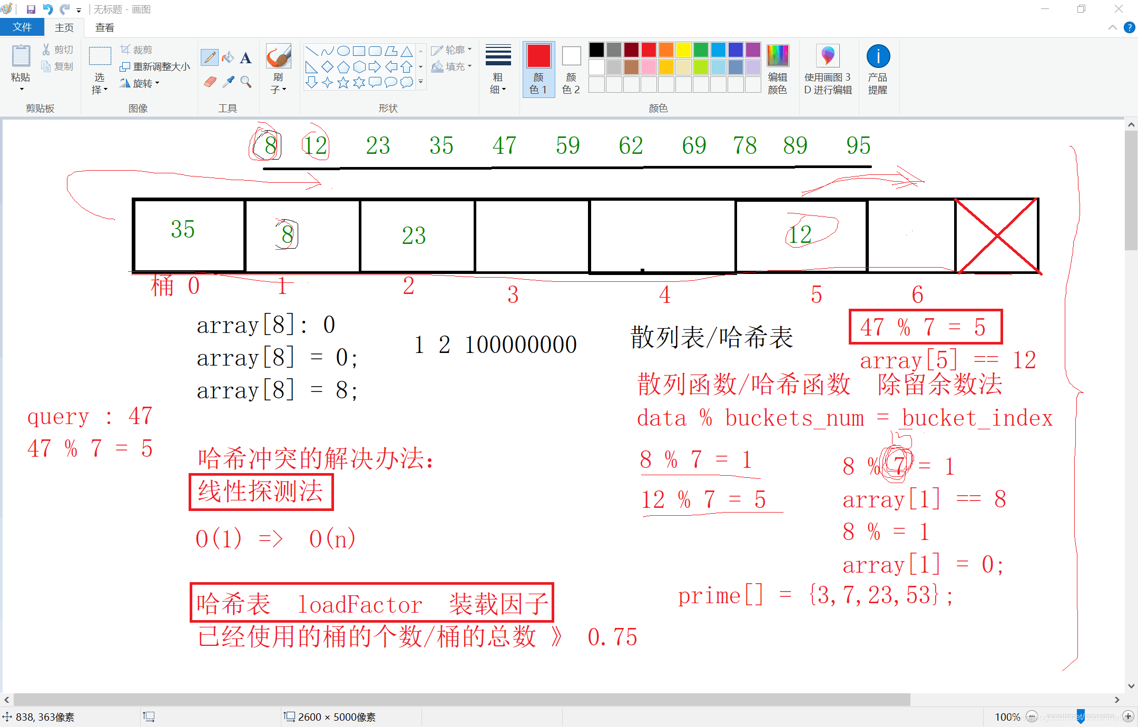Choose the Right arrow shape
The height and width of the screenshot is (727, 1138).
coord(375,67)
